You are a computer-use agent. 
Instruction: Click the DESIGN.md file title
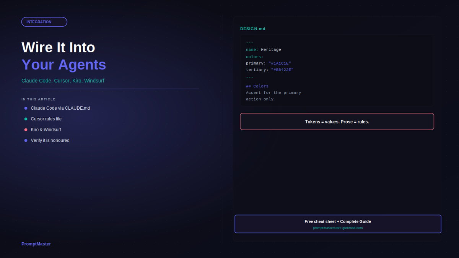point(253,29)
